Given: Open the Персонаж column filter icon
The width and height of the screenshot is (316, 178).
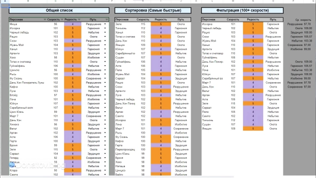Looking at the screenshot, I should pyautogui.click(x=45, y=20).
